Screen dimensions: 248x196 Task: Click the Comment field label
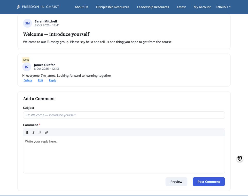[30, 125]
